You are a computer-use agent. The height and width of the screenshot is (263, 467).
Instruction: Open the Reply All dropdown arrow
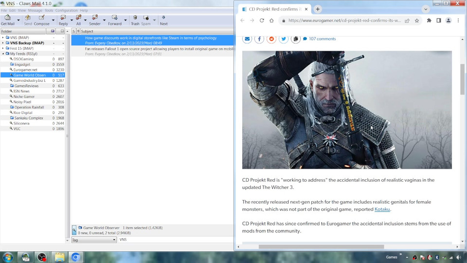click(85, 20)
